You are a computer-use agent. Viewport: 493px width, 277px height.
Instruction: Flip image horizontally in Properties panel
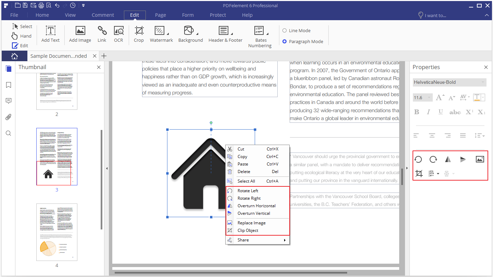(448, 159)
